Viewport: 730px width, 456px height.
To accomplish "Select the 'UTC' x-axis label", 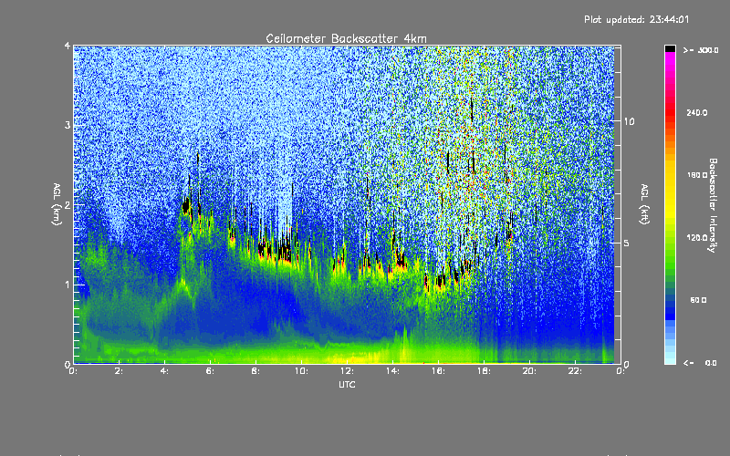I will pos(347,384).
